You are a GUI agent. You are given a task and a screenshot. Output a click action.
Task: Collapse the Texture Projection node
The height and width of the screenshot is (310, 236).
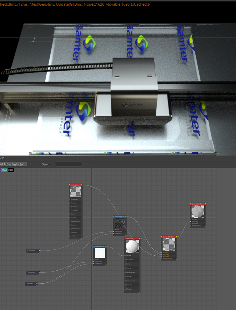(26, 284)
